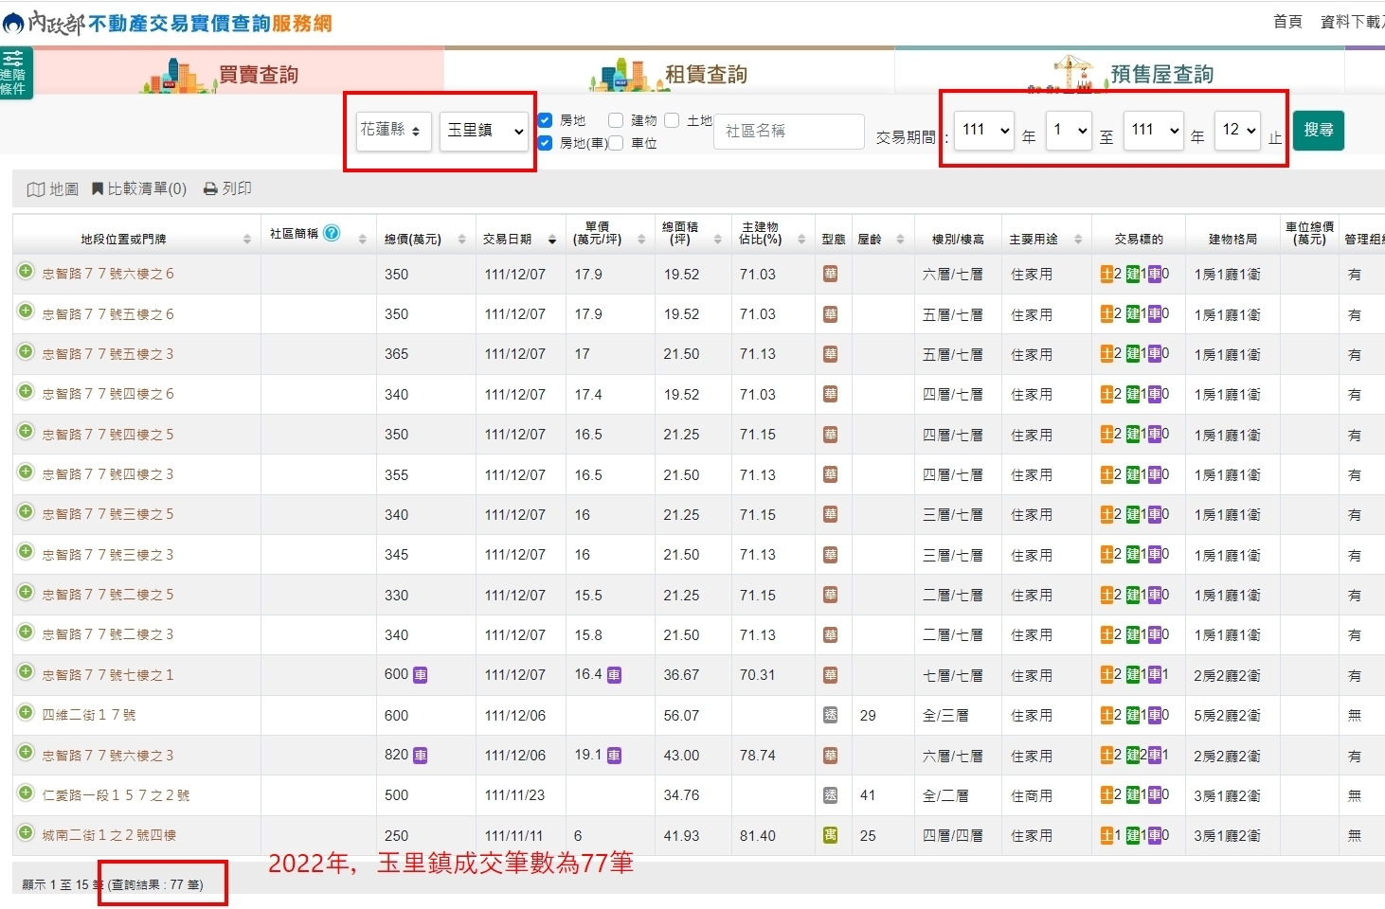Click the blue help icon beside 社區簡稱
This screenshot has width=1385, height=909.
332,233
